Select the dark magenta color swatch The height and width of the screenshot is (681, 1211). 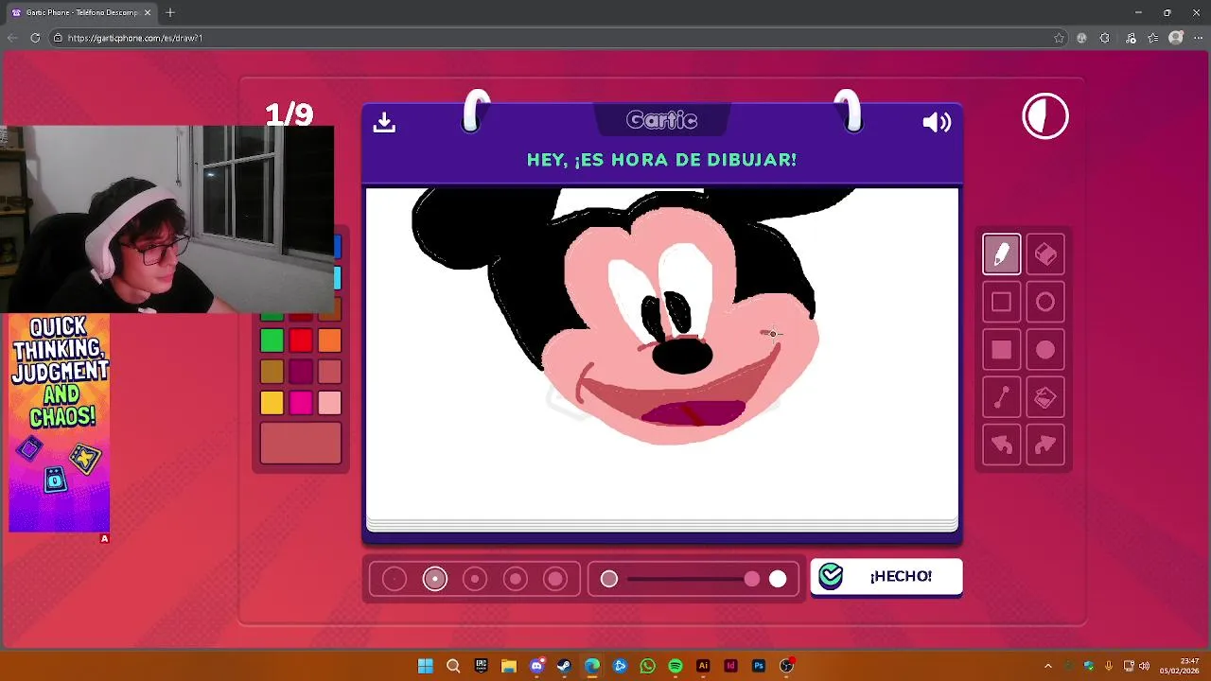click(301, 373)
